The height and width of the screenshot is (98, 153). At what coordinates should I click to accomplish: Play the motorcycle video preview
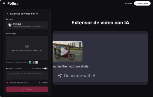pos(65,51)
